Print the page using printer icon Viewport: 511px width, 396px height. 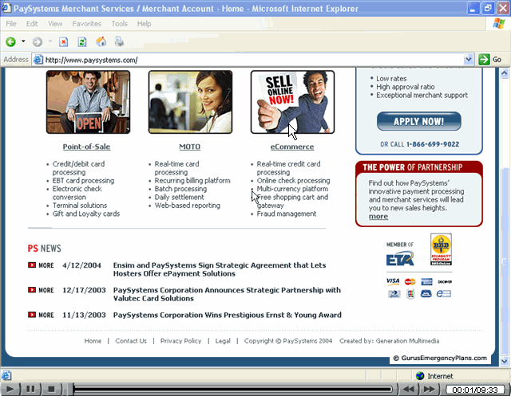(119, 41)
